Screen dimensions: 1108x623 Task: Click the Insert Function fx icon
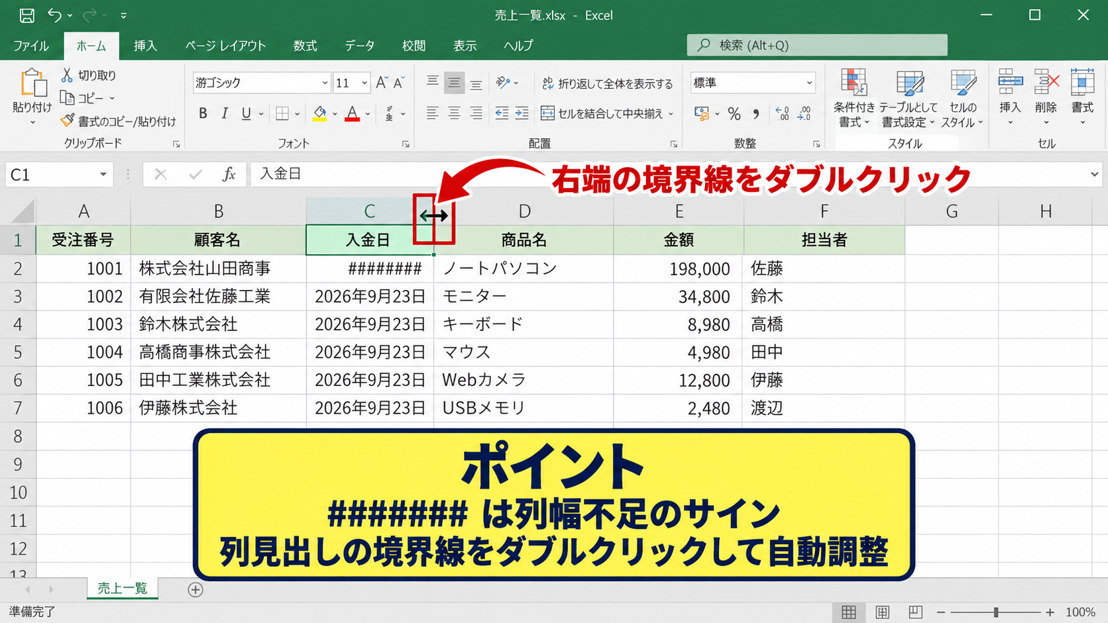[x=229, y=174]
